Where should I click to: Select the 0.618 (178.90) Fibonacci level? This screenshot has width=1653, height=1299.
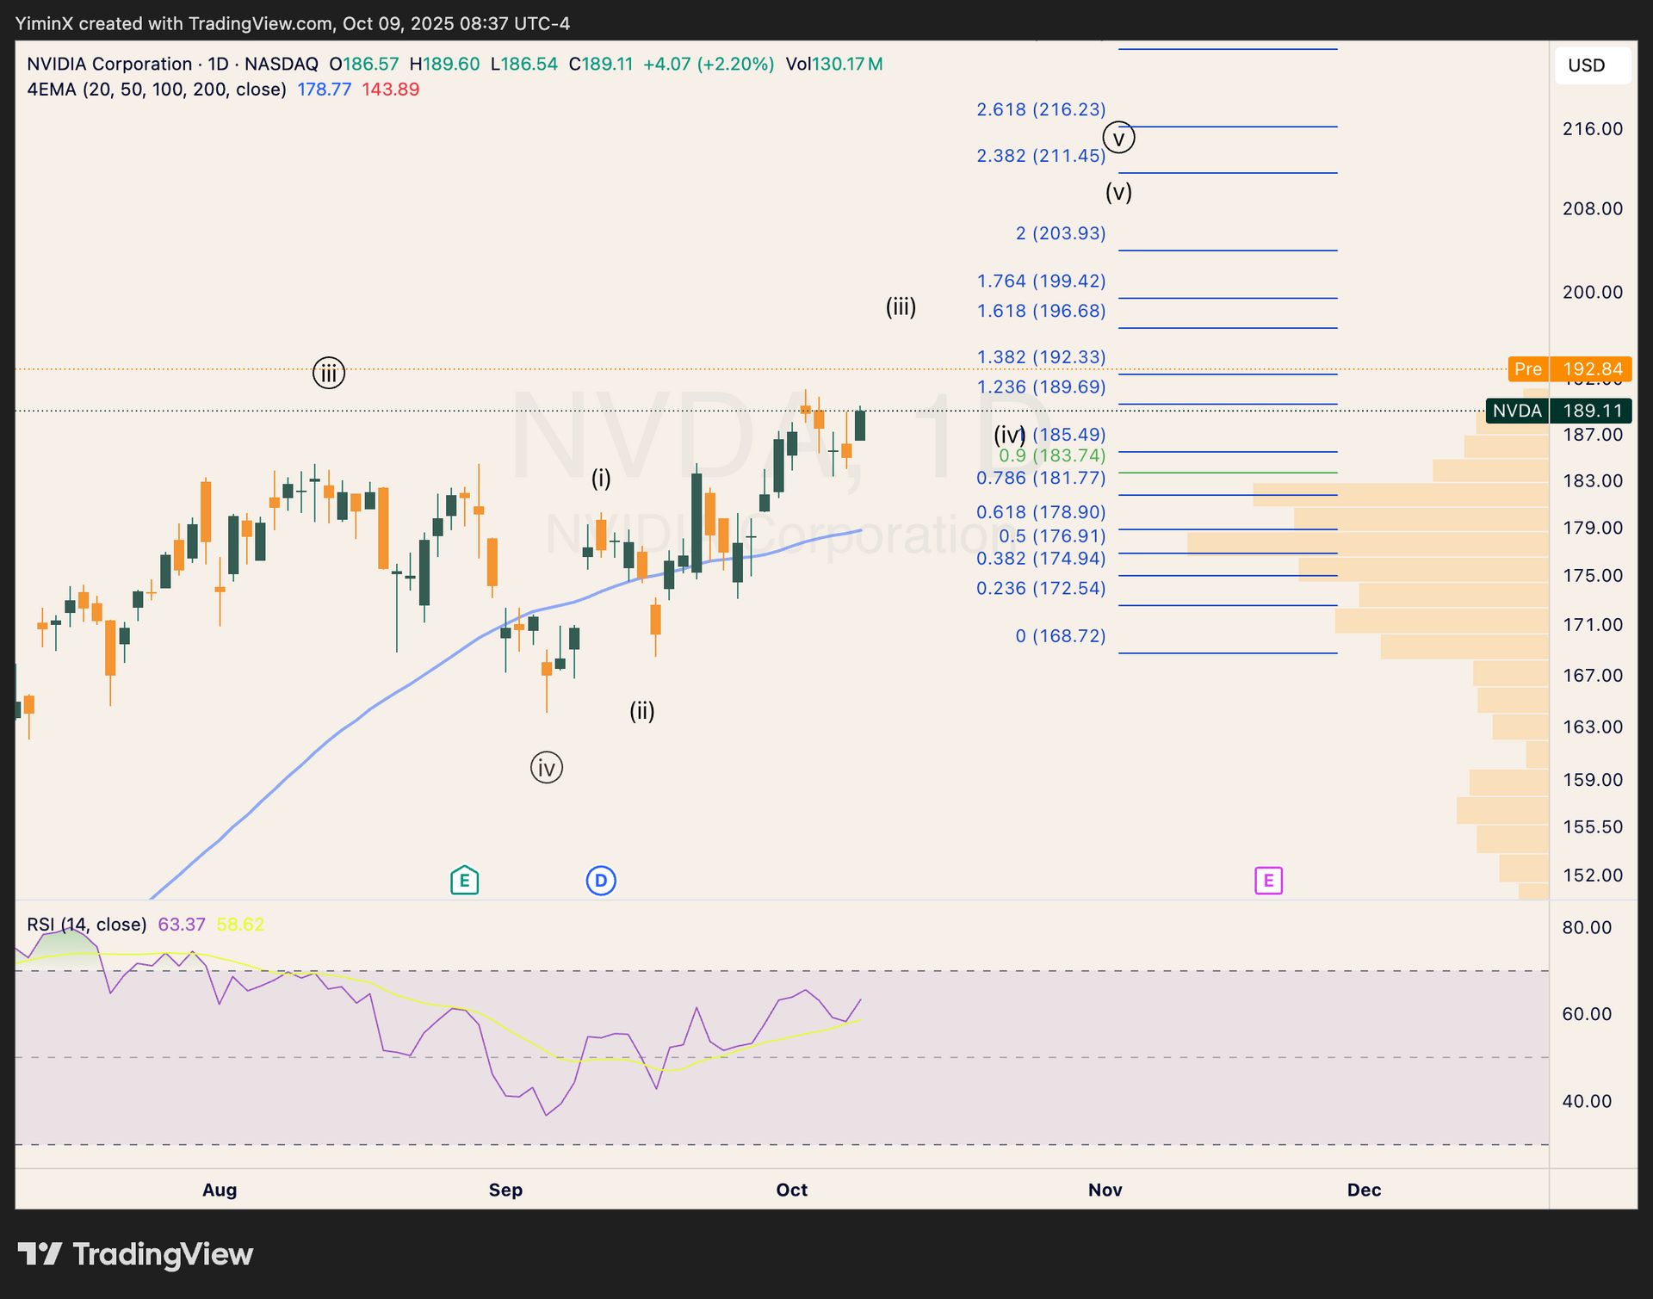click(1040, 512)
